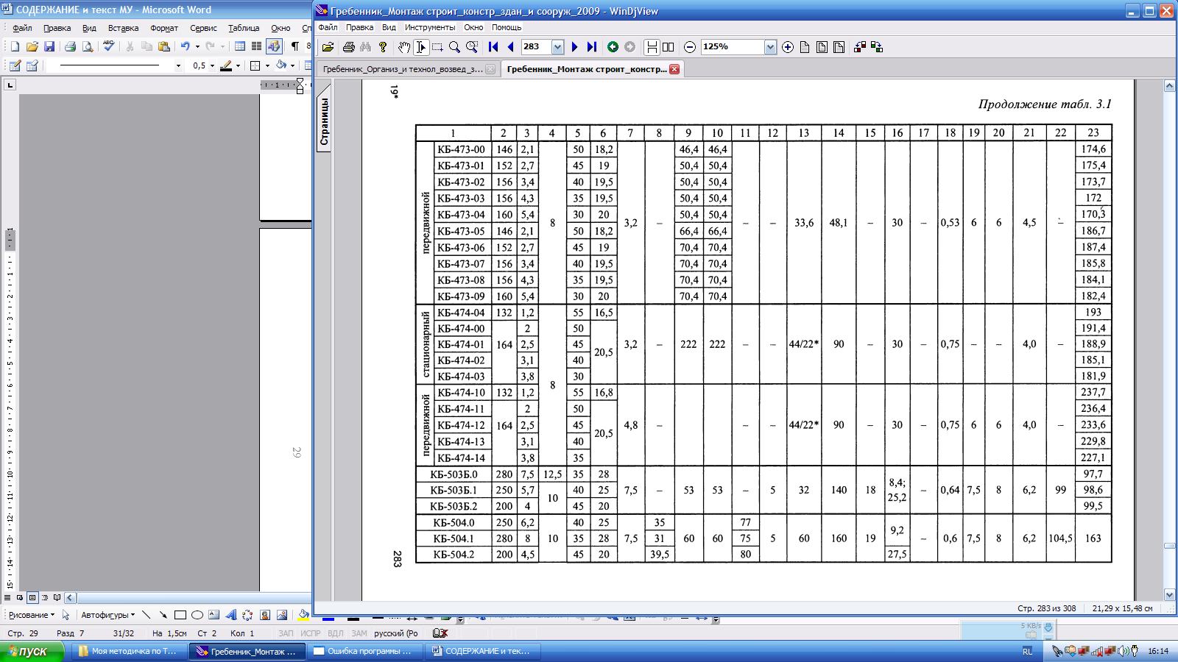This screenshot has height=662, width=1178.
Task: Open the пуск Start button
Action: click(32, 651)
